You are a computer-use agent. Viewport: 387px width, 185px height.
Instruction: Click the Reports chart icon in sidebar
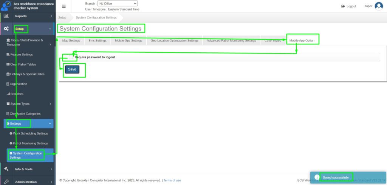[6, 16]
